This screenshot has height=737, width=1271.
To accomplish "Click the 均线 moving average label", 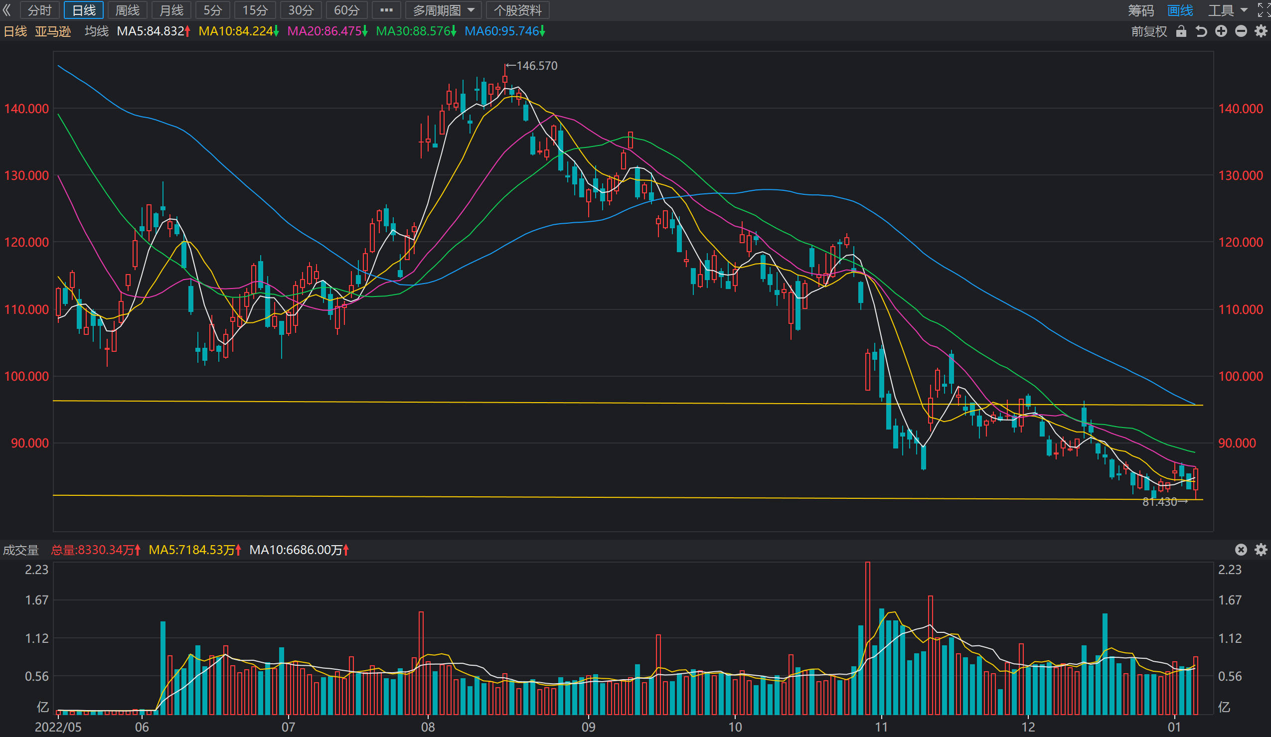I will (96, 31).
